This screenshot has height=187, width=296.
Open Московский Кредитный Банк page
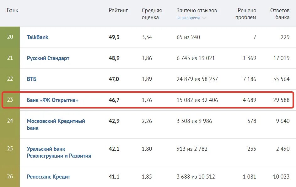pos(56,124)
